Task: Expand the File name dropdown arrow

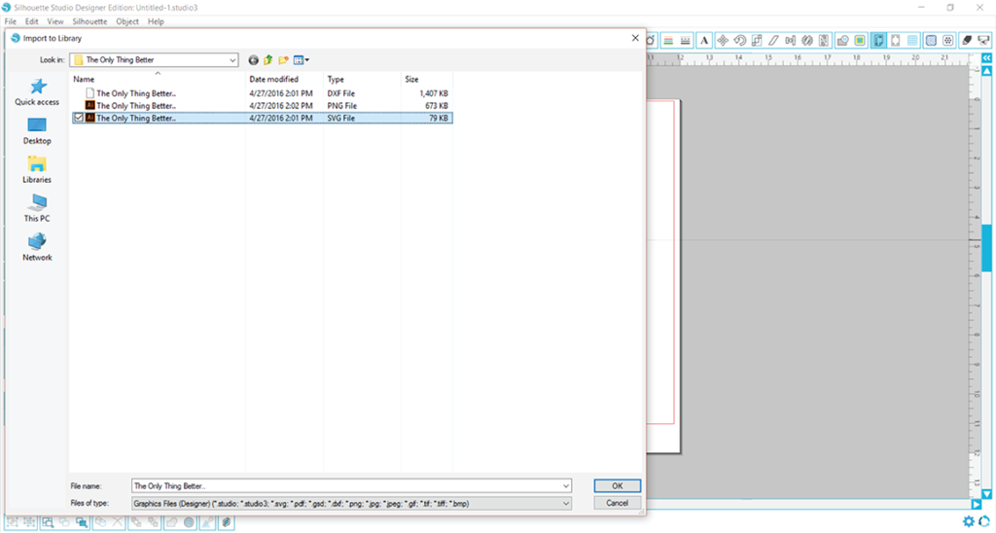Action: (565, 486)
